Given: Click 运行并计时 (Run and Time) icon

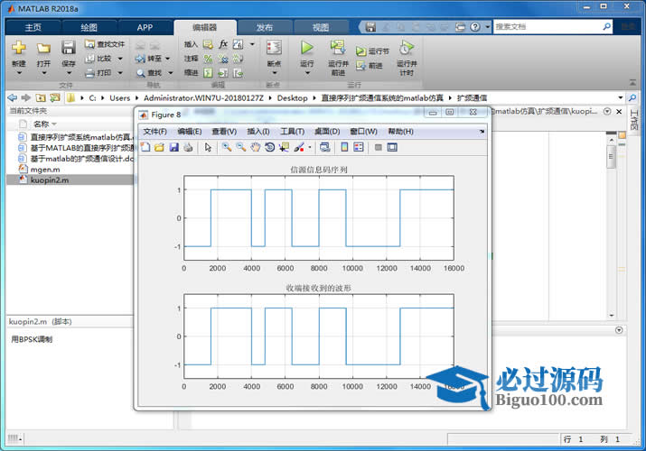Looking at the screenshot, I should (x=407, y=48).
